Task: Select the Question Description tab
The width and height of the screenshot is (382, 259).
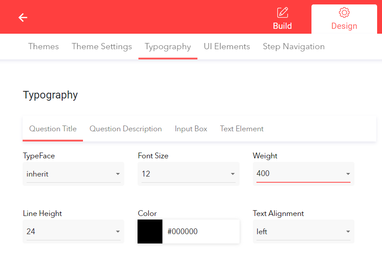Action: [126, 129]
